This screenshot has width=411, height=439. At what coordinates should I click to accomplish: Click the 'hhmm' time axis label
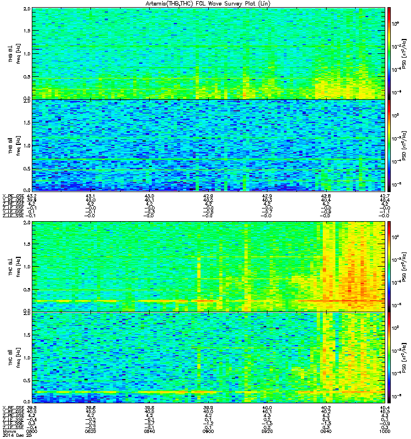pyautogui.click(x=9, y=431)
